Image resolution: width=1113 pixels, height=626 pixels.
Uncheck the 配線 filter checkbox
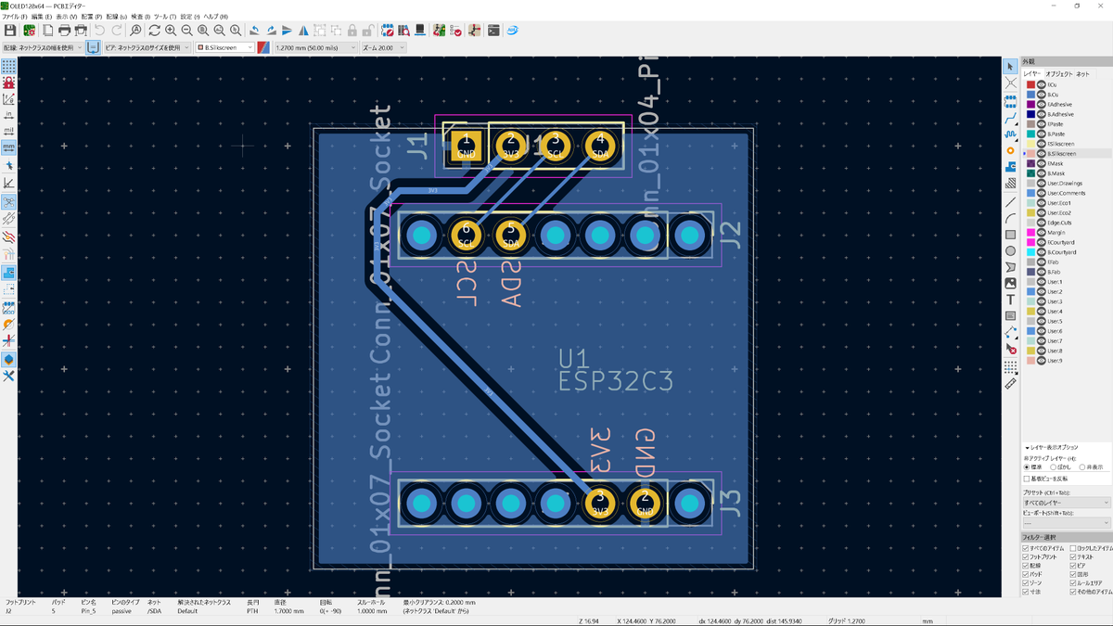tap(1031, 565)
